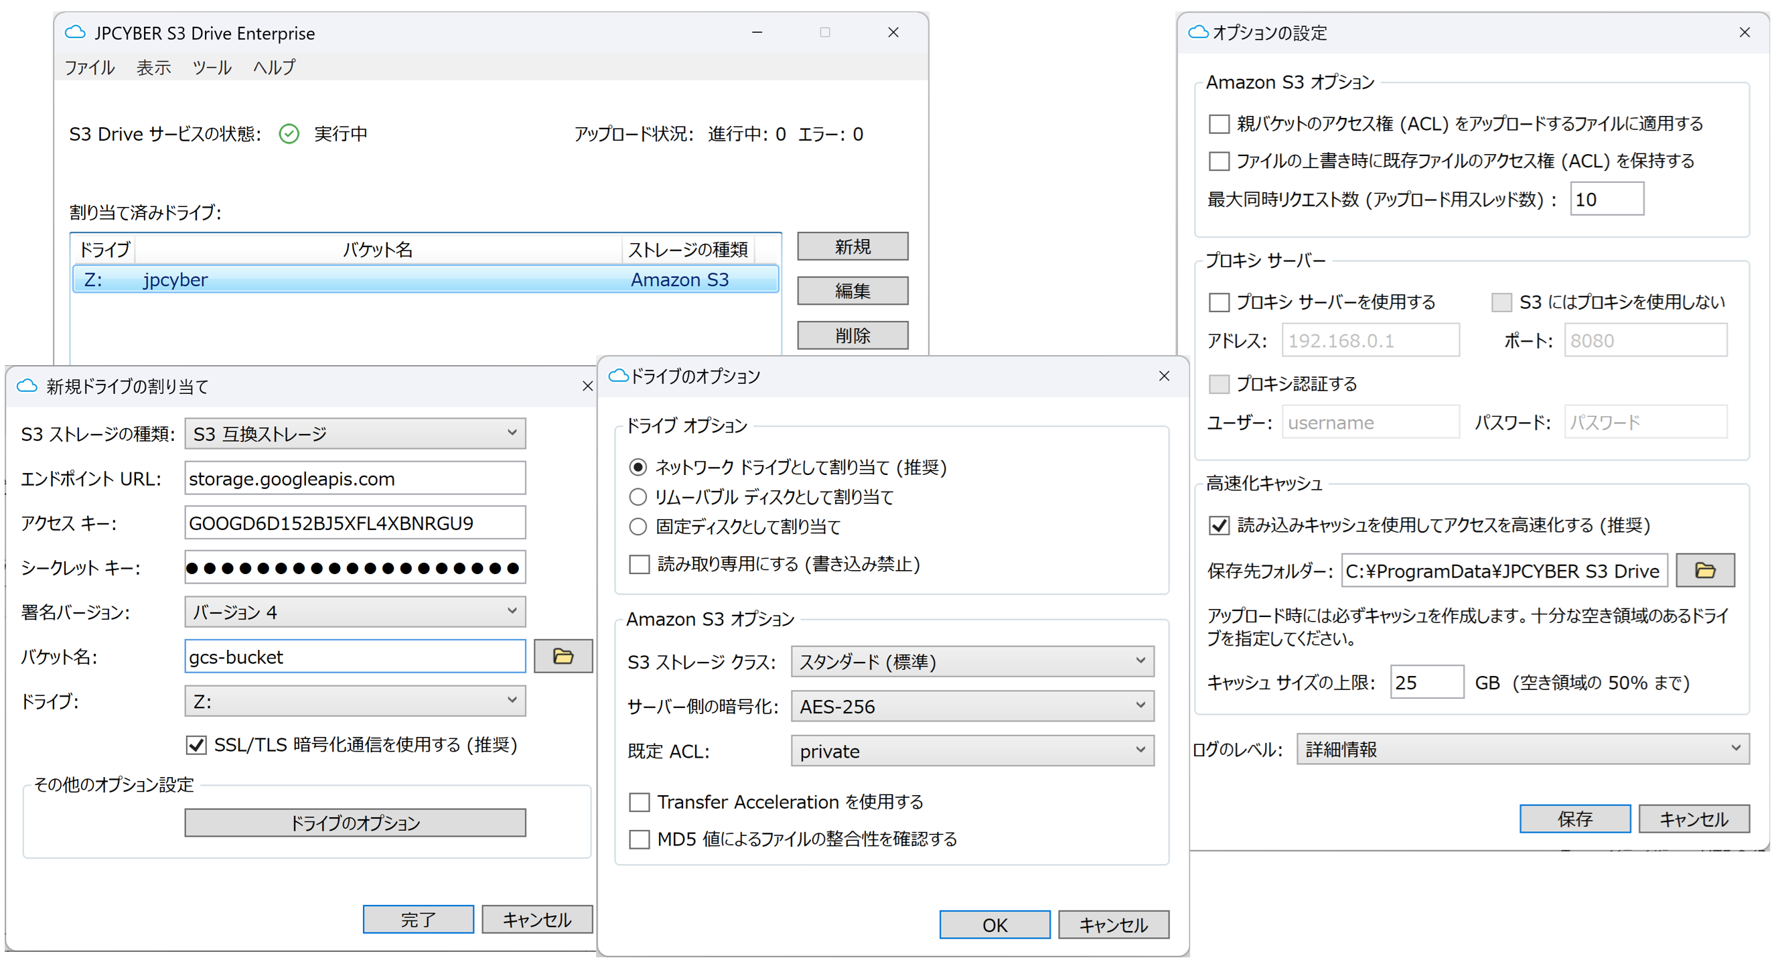
Task: Click the bucket name browse folder icon
Action: pos(563,656)
